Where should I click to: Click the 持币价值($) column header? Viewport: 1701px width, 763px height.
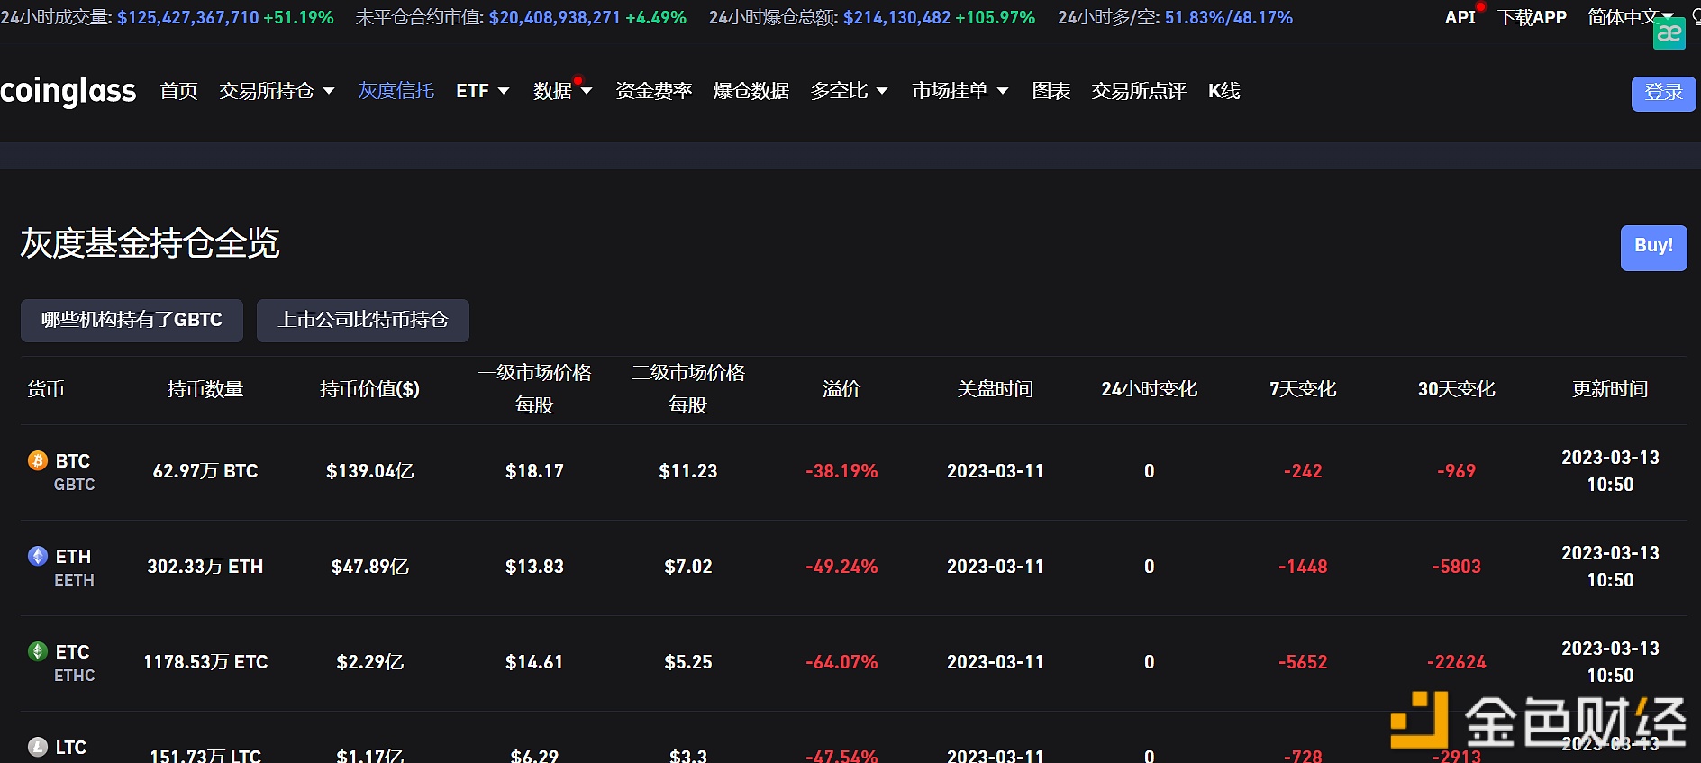pos(369,389)
